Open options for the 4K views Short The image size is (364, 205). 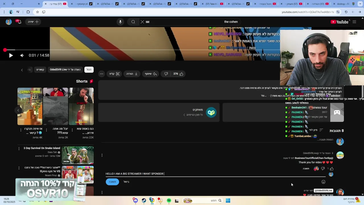20,130
